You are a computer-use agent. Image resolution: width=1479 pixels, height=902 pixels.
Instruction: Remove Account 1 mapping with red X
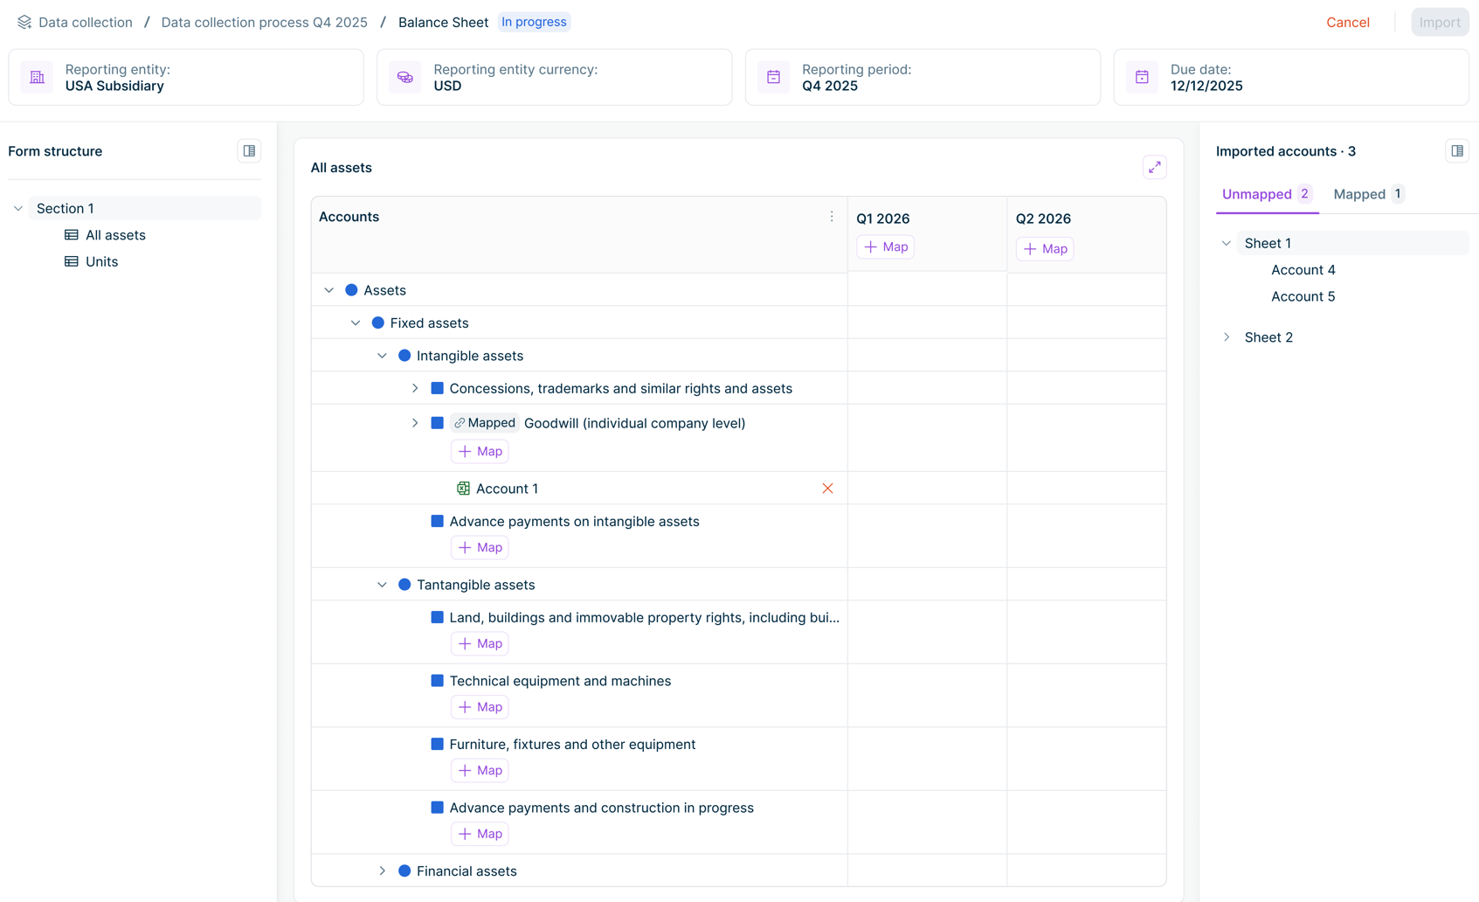tap(826, 489)
